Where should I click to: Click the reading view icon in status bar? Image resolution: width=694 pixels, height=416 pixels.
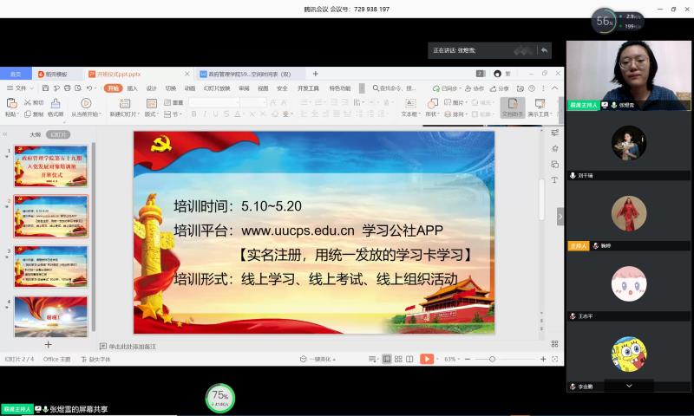pyautogui.click(x=409, y=359)
